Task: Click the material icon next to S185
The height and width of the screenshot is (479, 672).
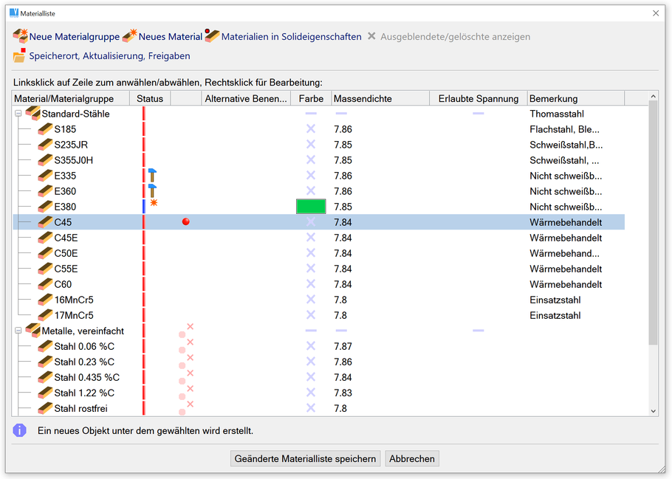Action: [46, 129]
